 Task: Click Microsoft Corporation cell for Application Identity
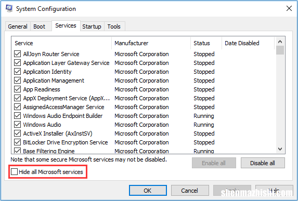(141, 72)
